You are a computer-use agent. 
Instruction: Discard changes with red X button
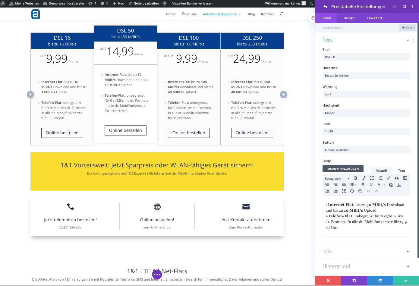[328, 281]
